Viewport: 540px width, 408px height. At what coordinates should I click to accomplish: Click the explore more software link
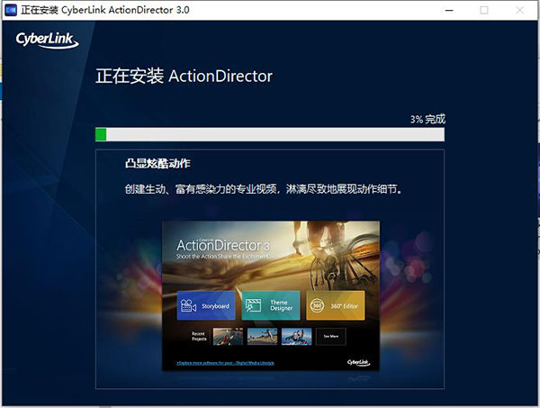click(226, 363)
